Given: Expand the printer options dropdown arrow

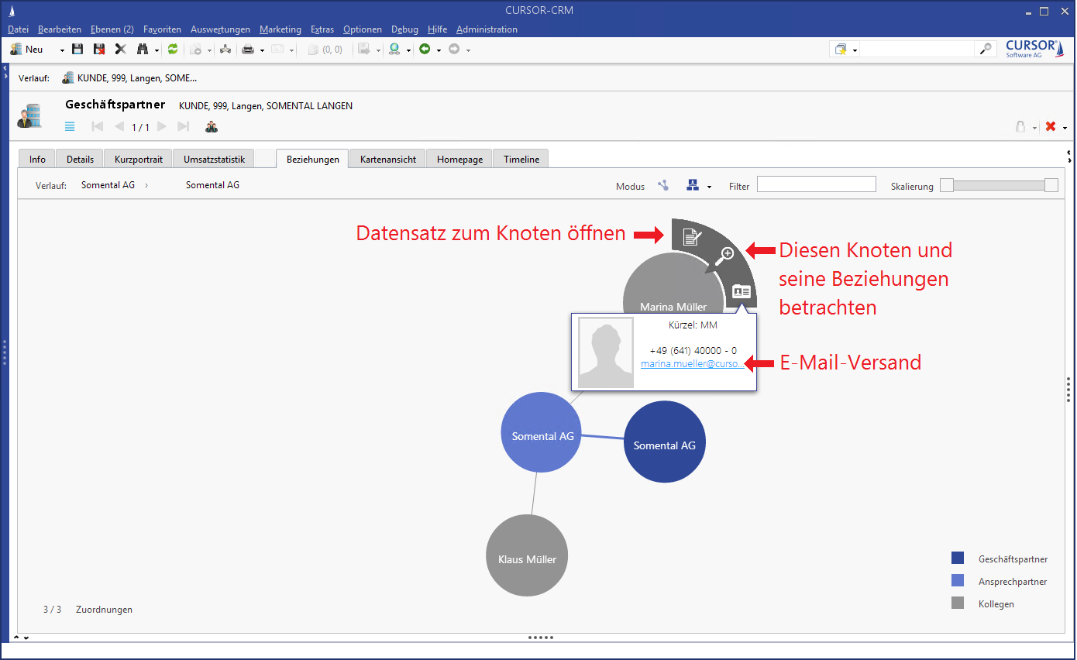Looking at the screenshot, I should click(262, 50).
